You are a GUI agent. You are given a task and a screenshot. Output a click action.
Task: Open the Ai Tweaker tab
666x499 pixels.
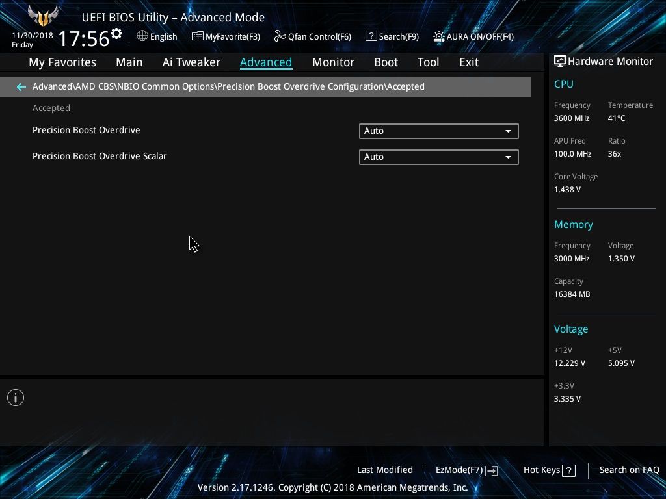[x=191, y=62]
